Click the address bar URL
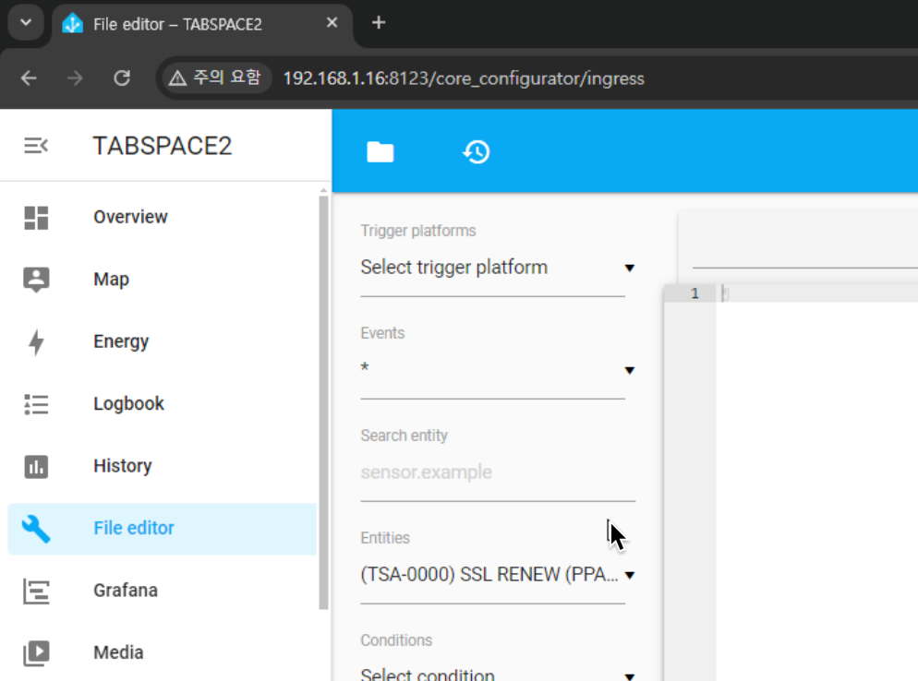Viewport: 918px width, 681px height. tap(464, 78)
